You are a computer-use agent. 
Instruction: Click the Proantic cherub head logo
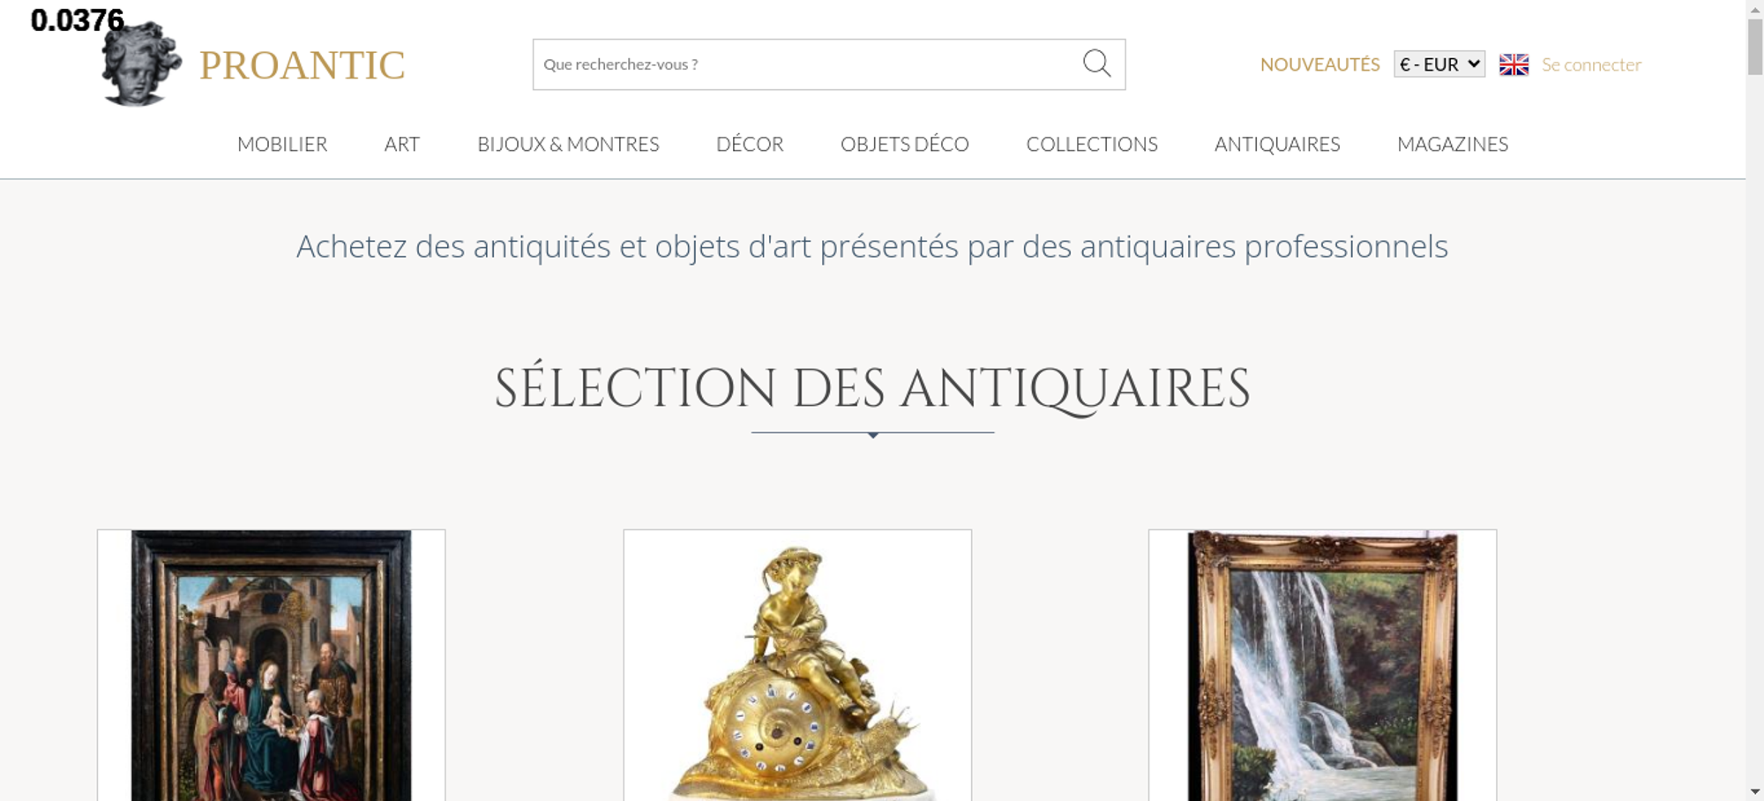click(x=141, y=64)
